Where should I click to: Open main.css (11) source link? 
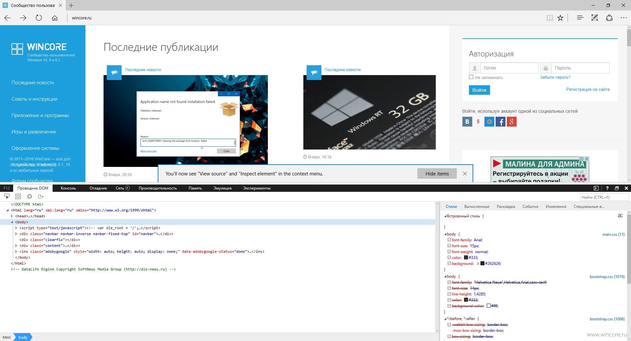coord(613,234)
